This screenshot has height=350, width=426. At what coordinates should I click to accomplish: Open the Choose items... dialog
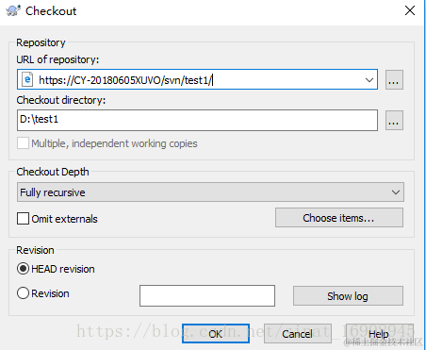339,218
